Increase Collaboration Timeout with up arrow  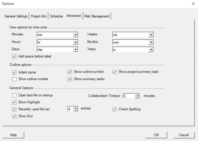137,95
